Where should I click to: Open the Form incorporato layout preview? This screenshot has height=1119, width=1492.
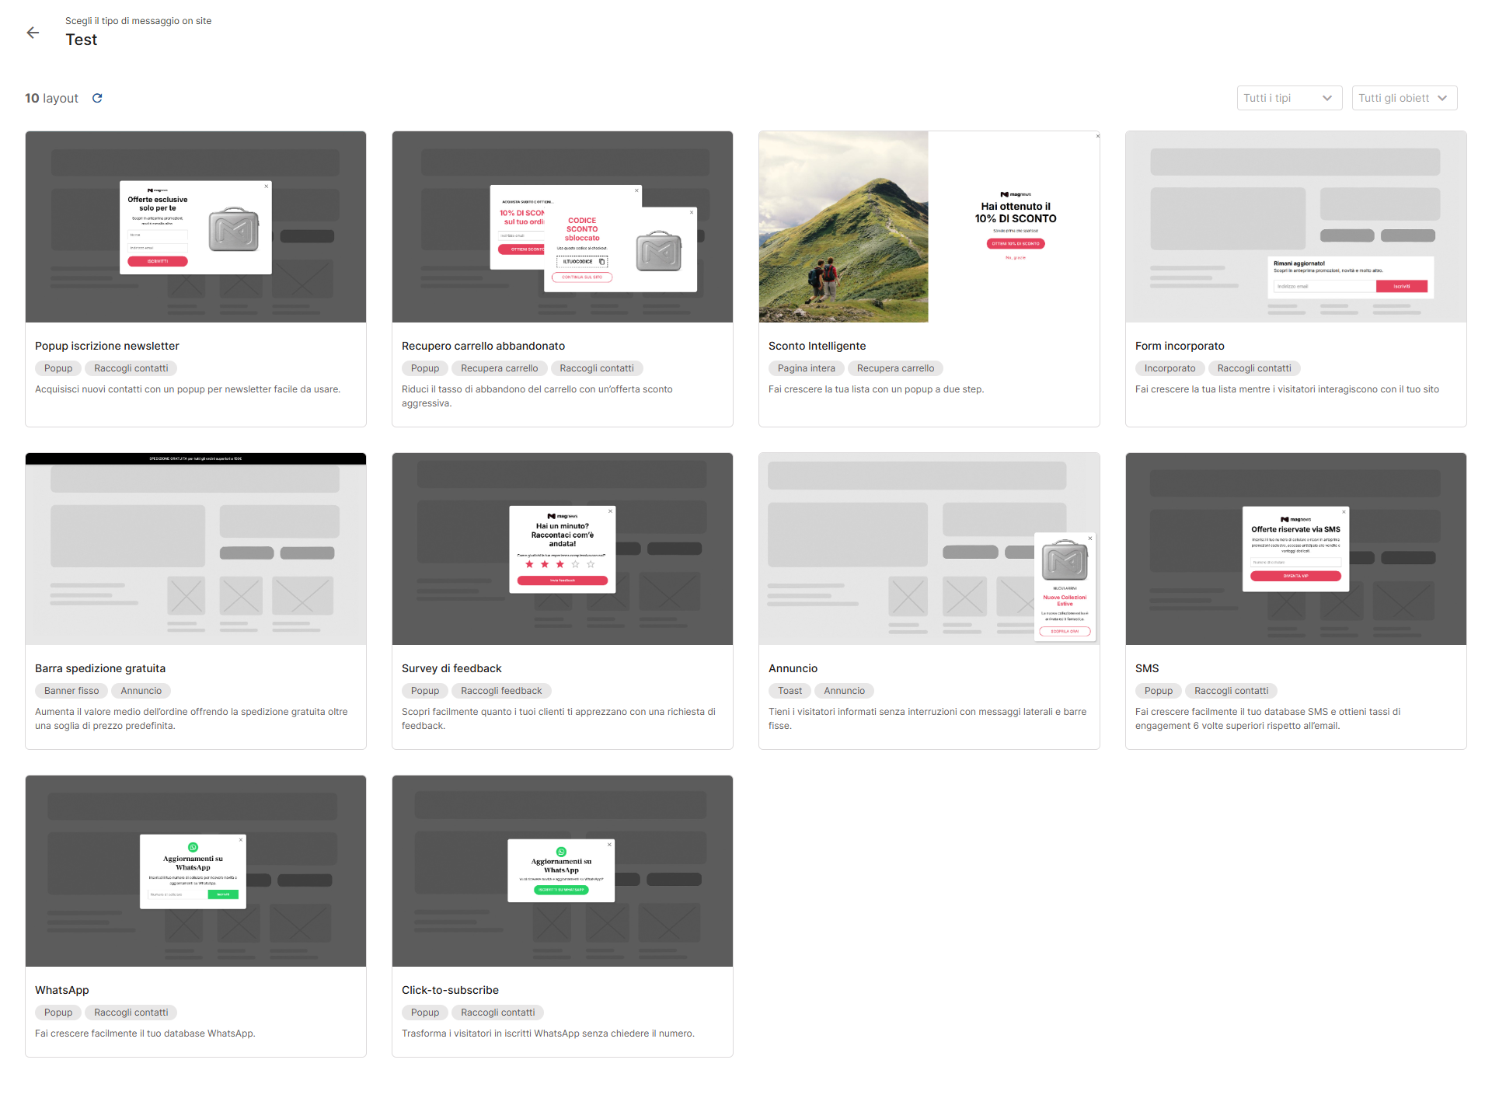coord(1295,227)
